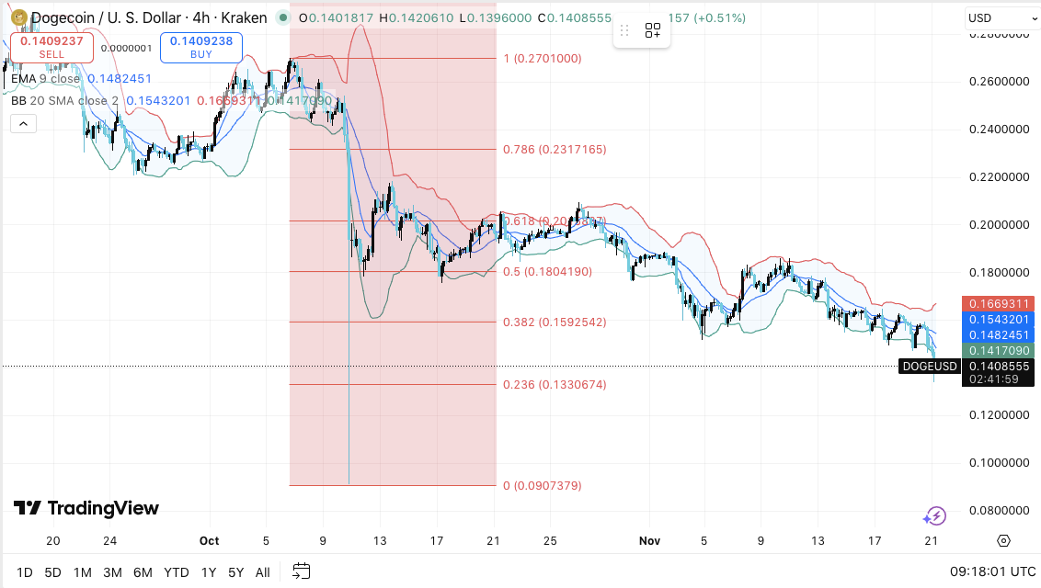Switch to the 3M time range
1041x588 pixels.
point(112,572)
